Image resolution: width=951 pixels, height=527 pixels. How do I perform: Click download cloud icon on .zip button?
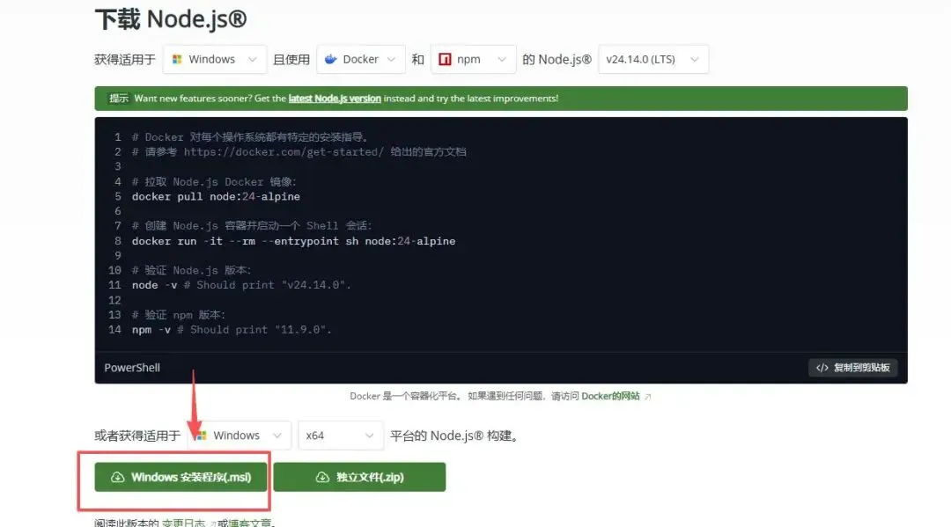322,478
